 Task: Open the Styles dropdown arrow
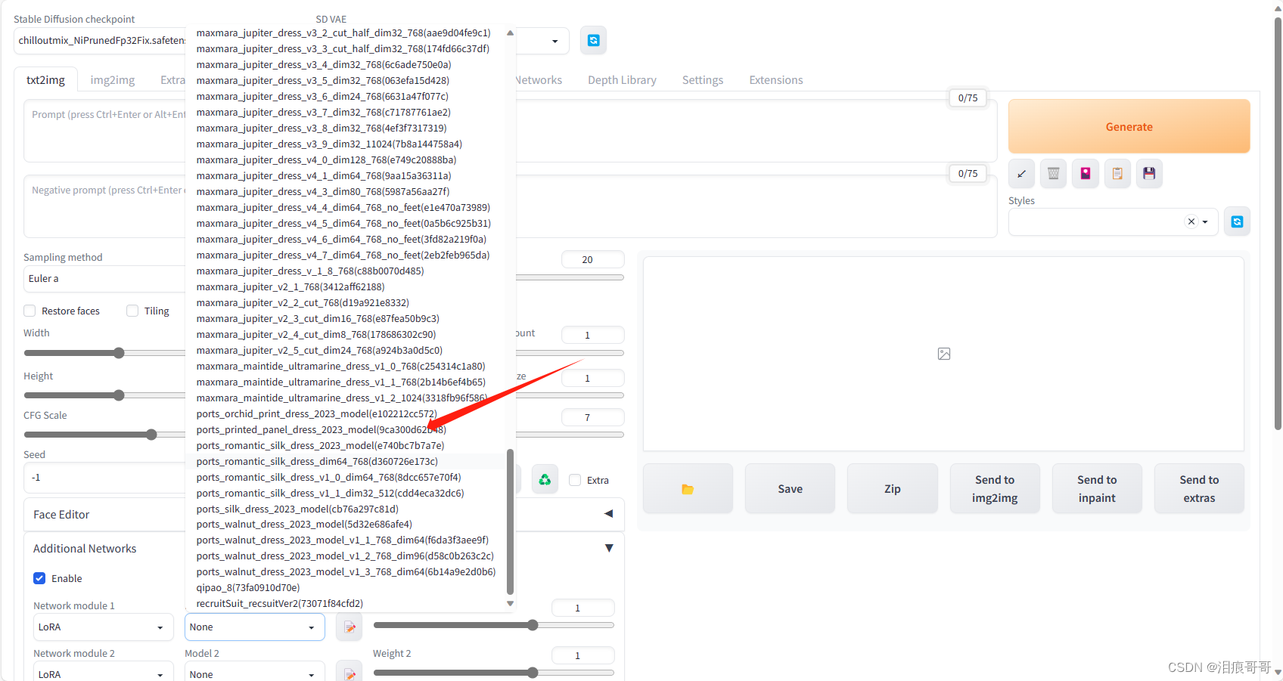click(1205, 221)
